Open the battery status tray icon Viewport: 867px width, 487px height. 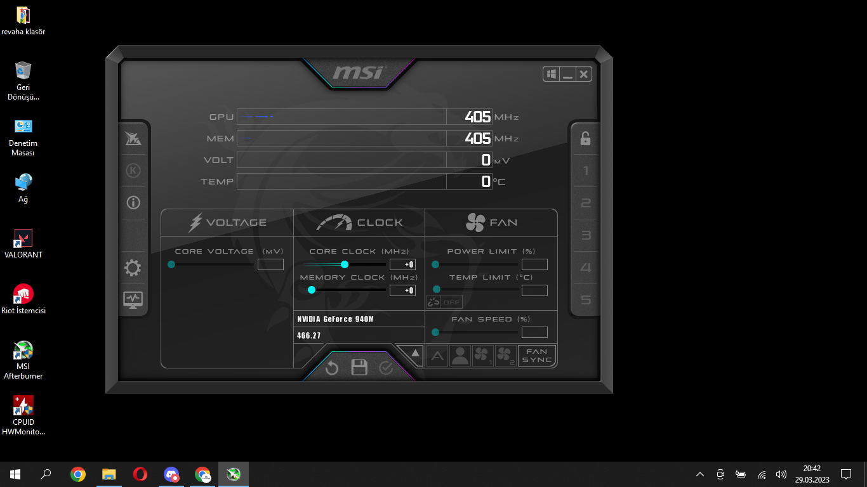(741, 474)
